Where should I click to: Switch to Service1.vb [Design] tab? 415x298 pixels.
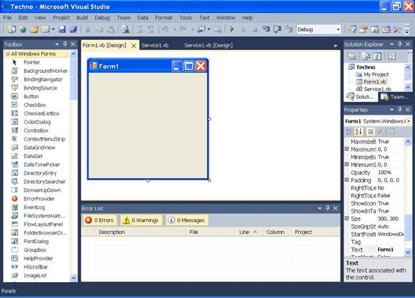(x=209, y=45)
